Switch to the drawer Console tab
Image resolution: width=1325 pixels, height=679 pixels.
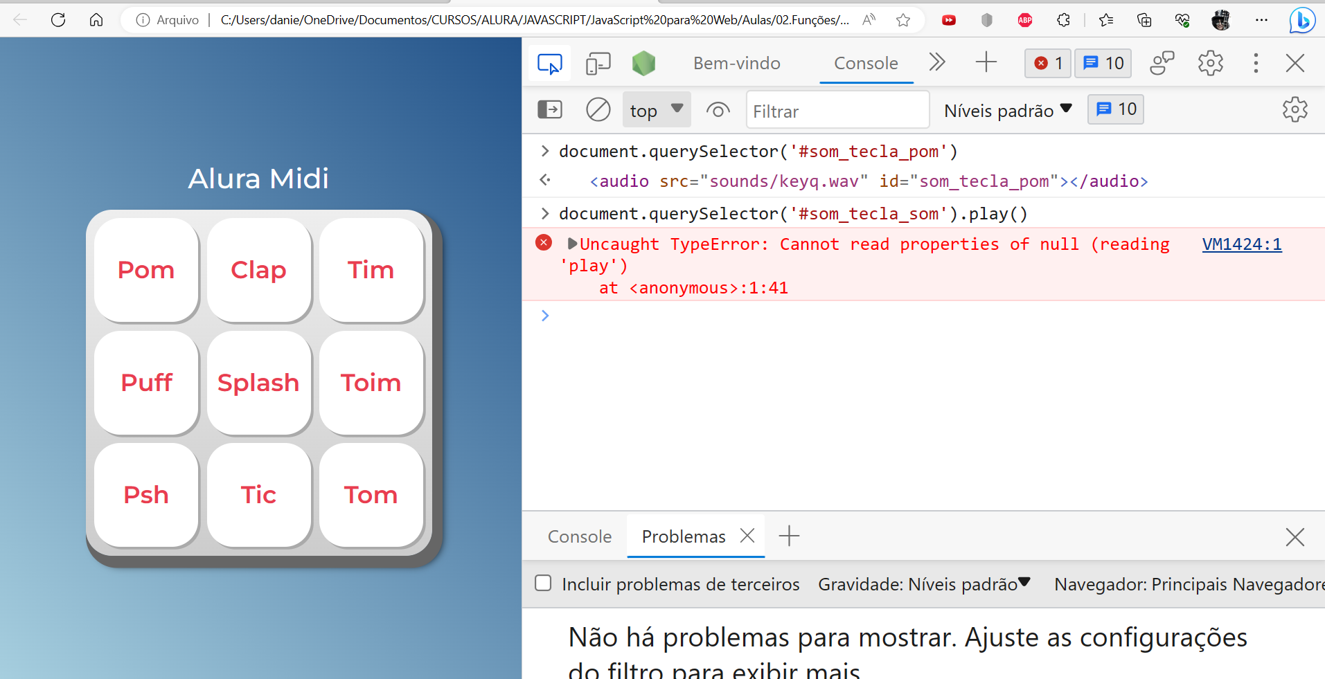point(580,537)
